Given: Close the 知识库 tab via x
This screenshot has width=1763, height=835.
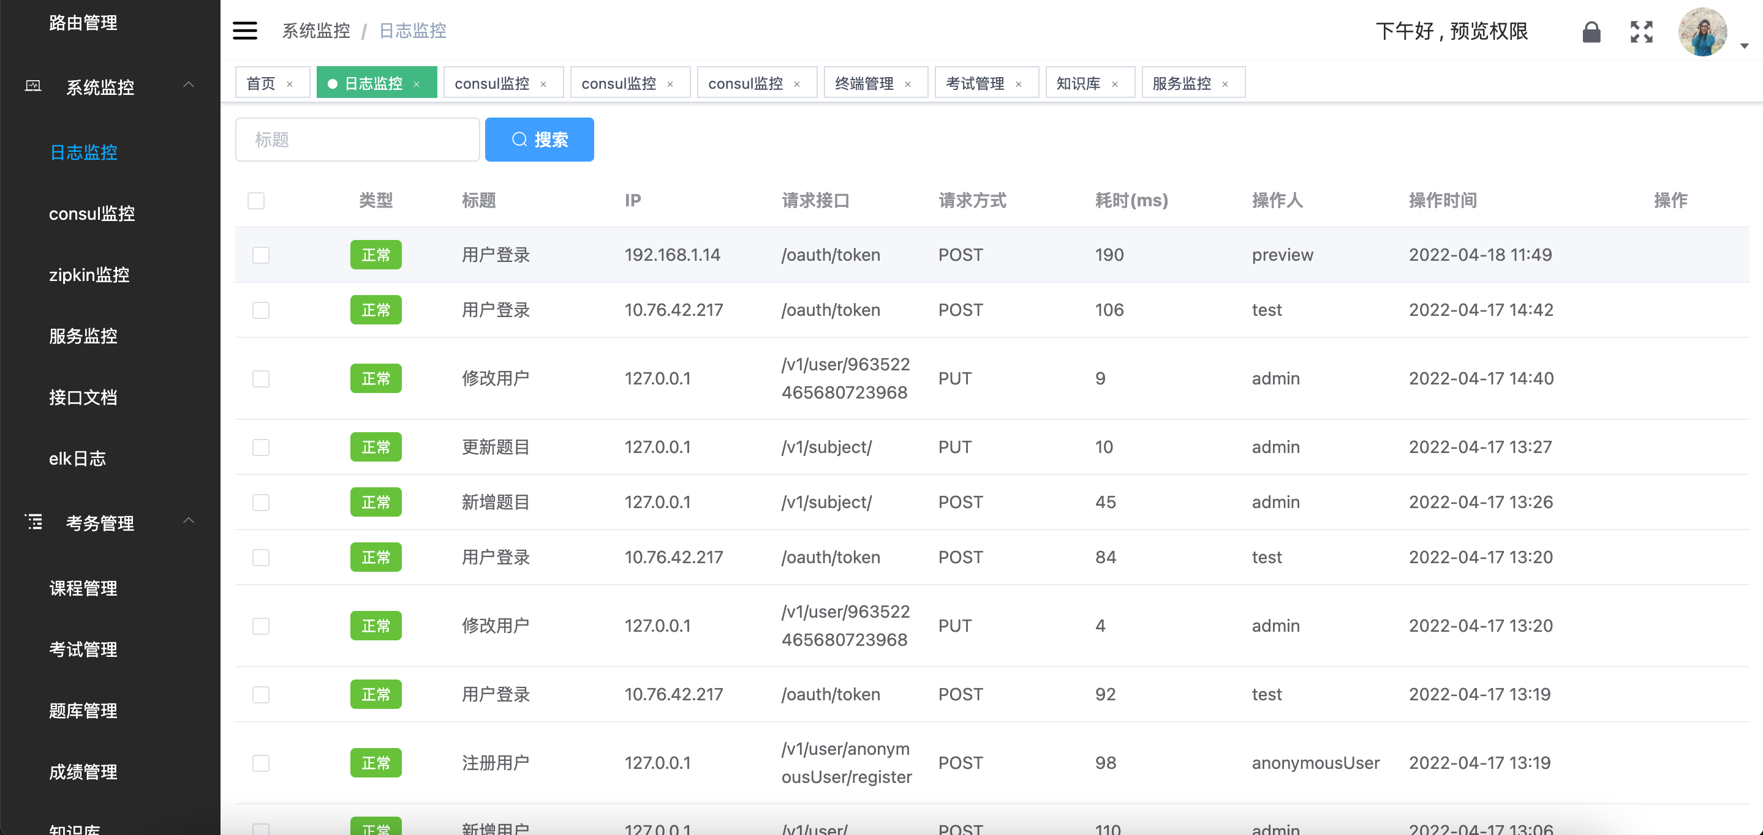Looking at the screenshot, I should (x=1115, y=84).
